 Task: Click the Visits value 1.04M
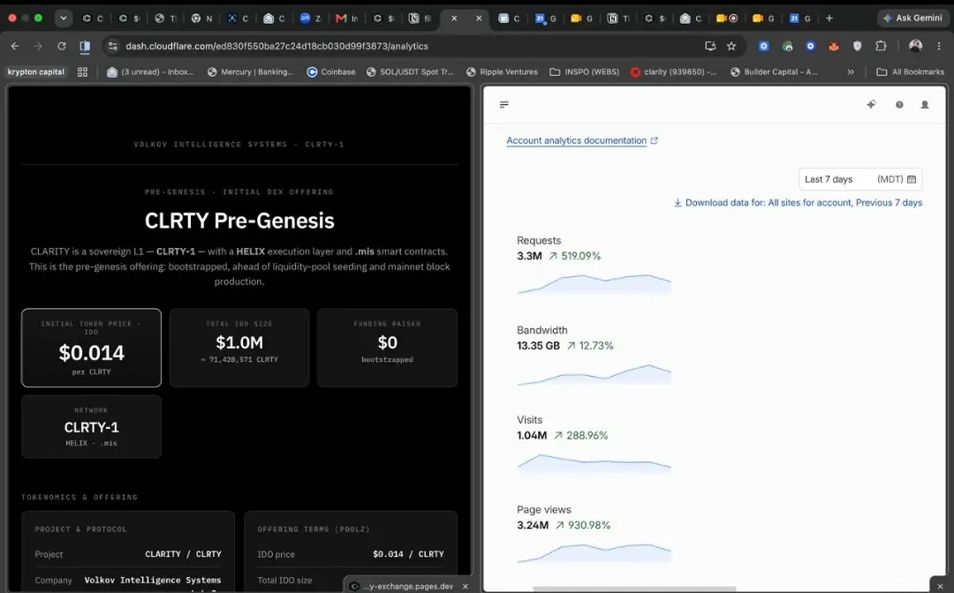(x=532, y=436)
